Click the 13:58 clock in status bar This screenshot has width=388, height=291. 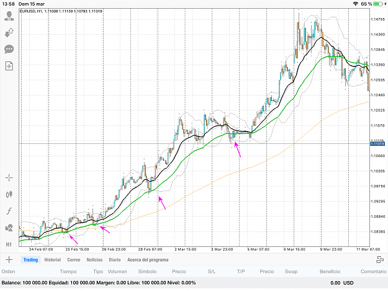tap(8, 4)
